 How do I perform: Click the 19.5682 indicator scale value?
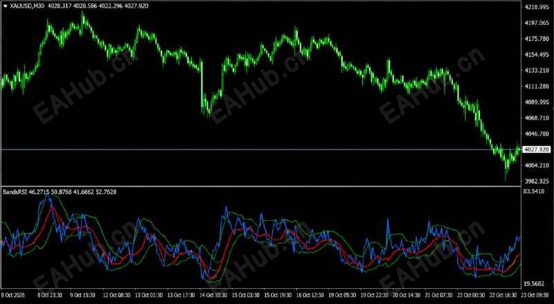(x=535, y=284)
